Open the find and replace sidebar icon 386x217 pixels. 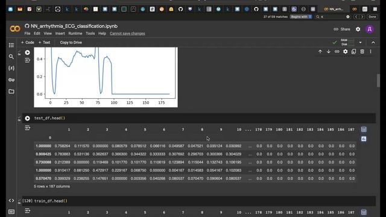pos(11,57)
